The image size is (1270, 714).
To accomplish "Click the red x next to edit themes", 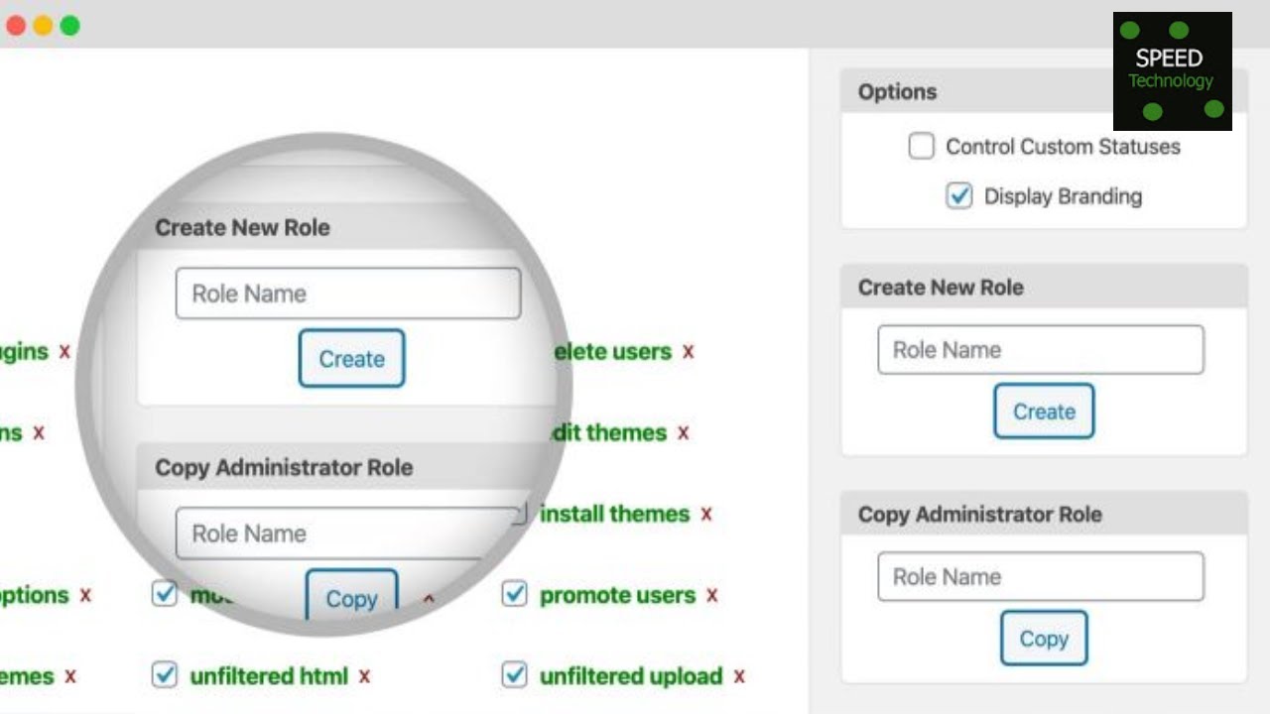I will [683, 433].
